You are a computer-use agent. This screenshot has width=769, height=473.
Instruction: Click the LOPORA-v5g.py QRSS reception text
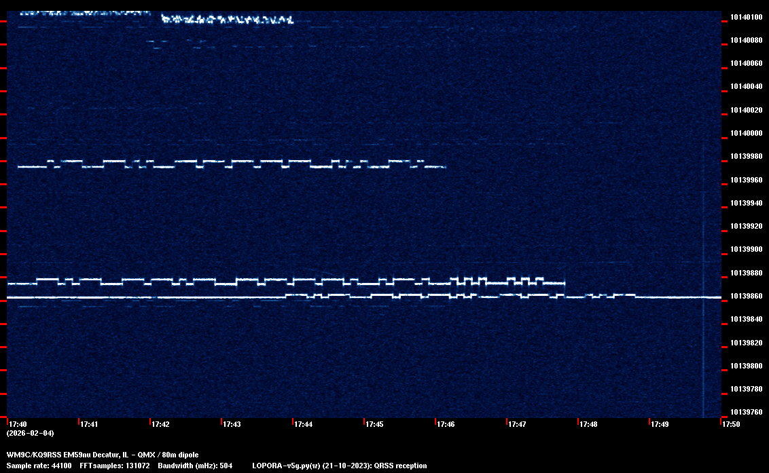[x=339, y=466]
